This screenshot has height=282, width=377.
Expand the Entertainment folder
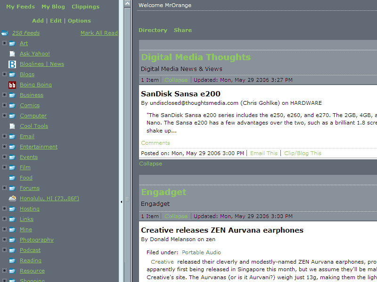pos(4,146)
